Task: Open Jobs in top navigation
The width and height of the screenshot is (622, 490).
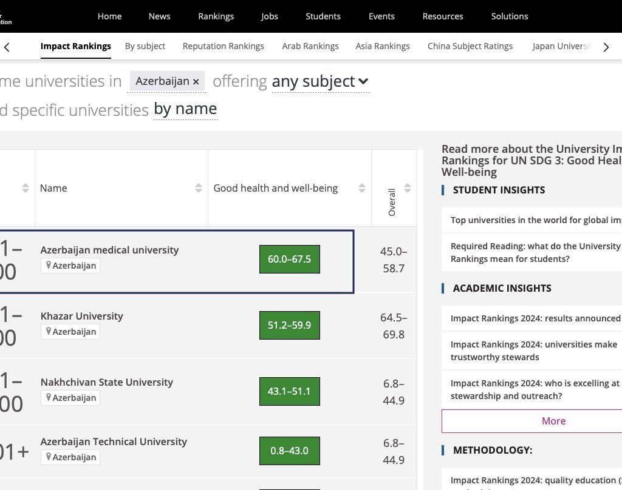Action: point(269,16)
